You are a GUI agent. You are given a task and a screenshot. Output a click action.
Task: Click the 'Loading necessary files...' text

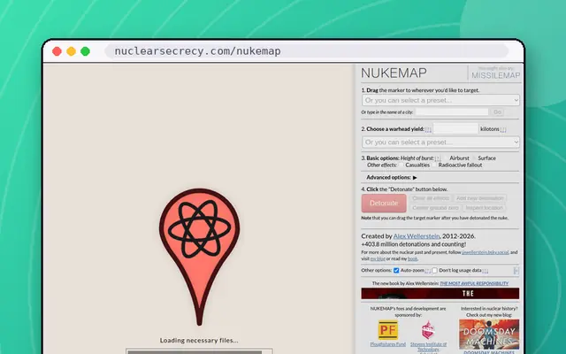click(x=199, y=340)
